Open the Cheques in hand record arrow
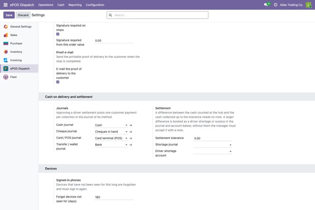Image resolution: width=315 pixels, height=210 pixels. coord(131,132)
